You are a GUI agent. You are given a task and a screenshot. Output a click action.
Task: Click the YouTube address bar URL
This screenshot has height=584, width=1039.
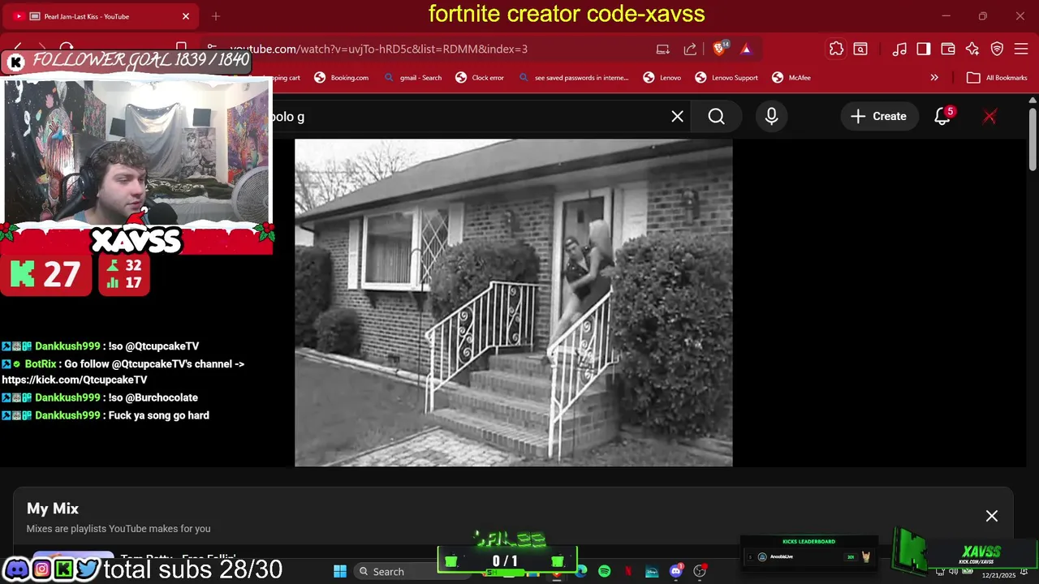point(378,49)
